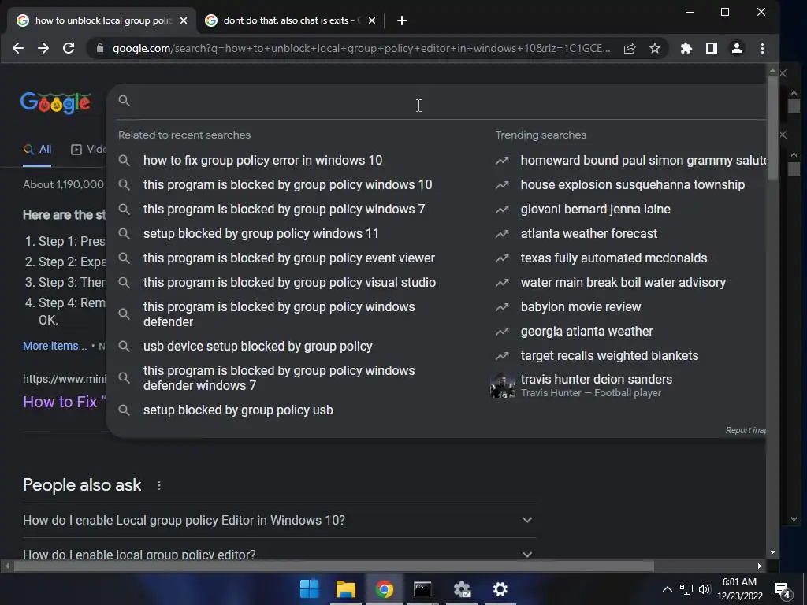The height and width of the screenshot is (605, 807).
Task: Choose 'this program is blocked by group policy windows 7'
Action: click(284, 209)
